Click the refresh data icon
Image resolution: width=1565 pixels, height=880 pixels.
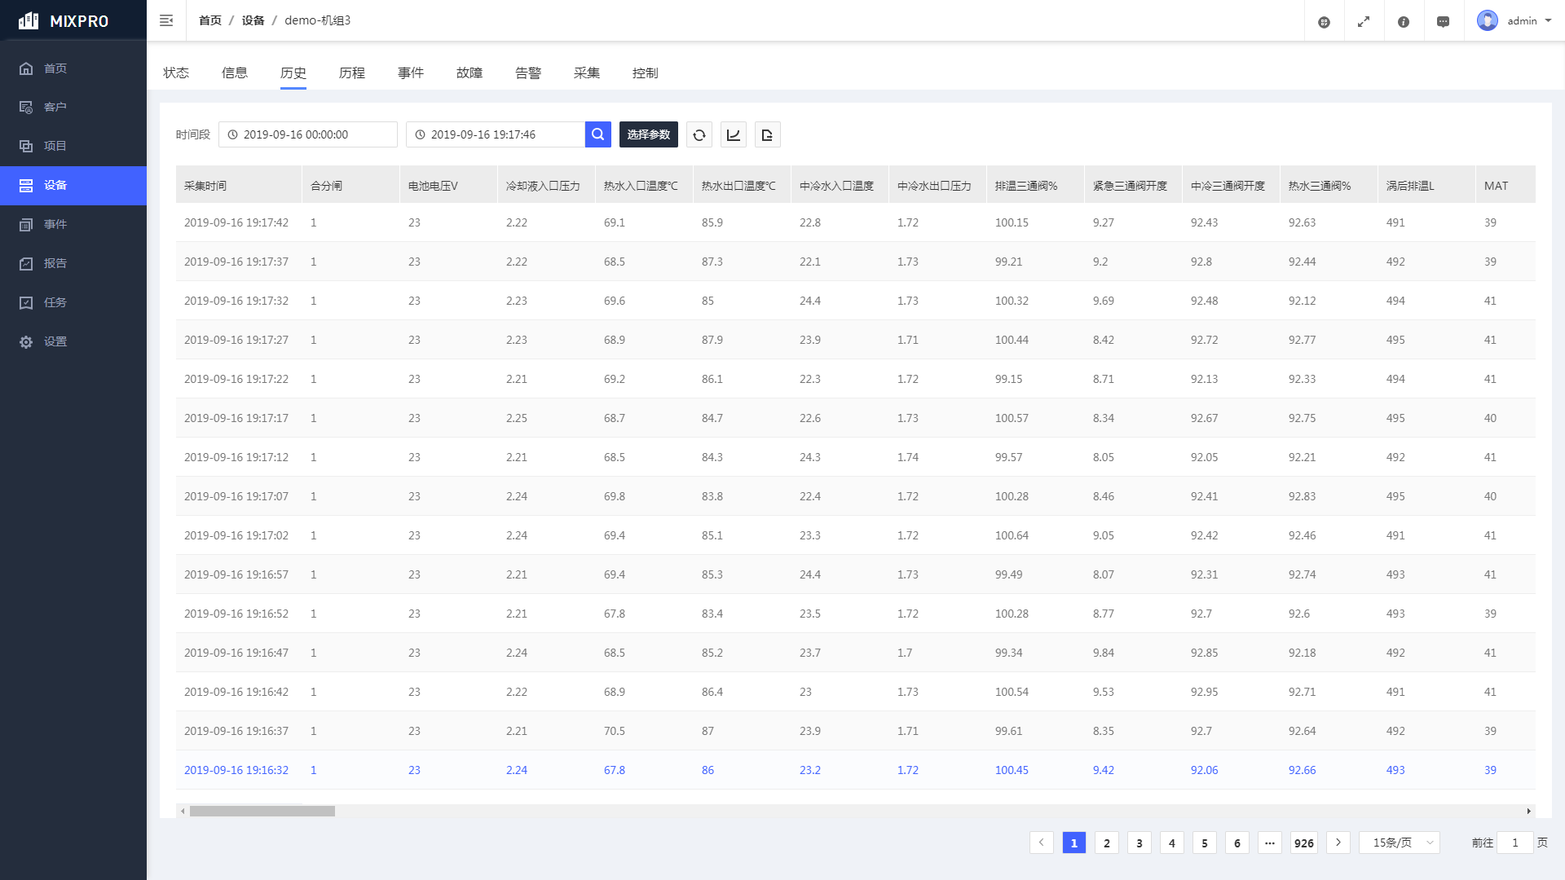pyautogui.click(x=699, y=134)
